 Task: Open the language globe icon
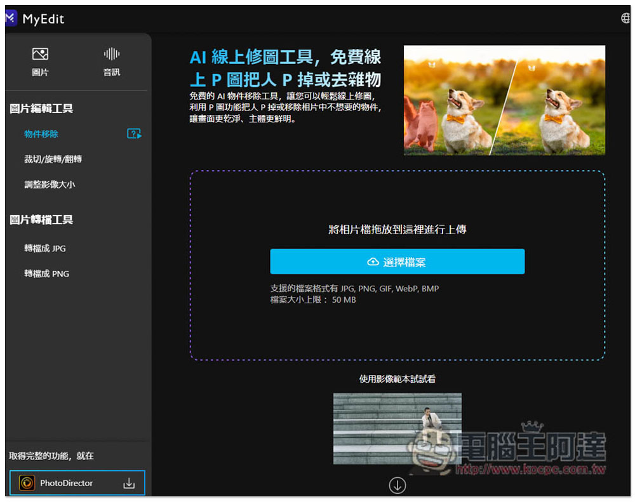tap(625, 18)
